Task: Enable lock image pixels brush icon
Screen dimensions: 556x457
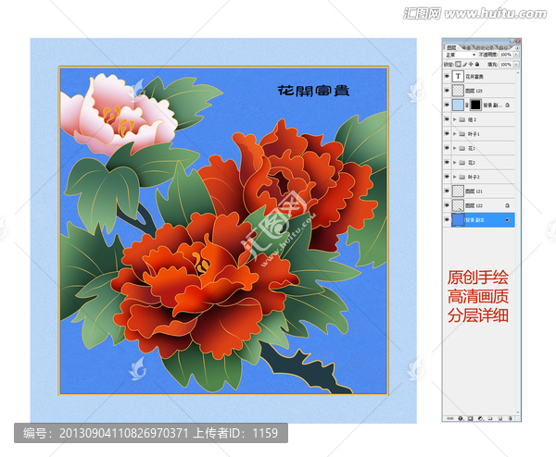Action: point(465,64)
